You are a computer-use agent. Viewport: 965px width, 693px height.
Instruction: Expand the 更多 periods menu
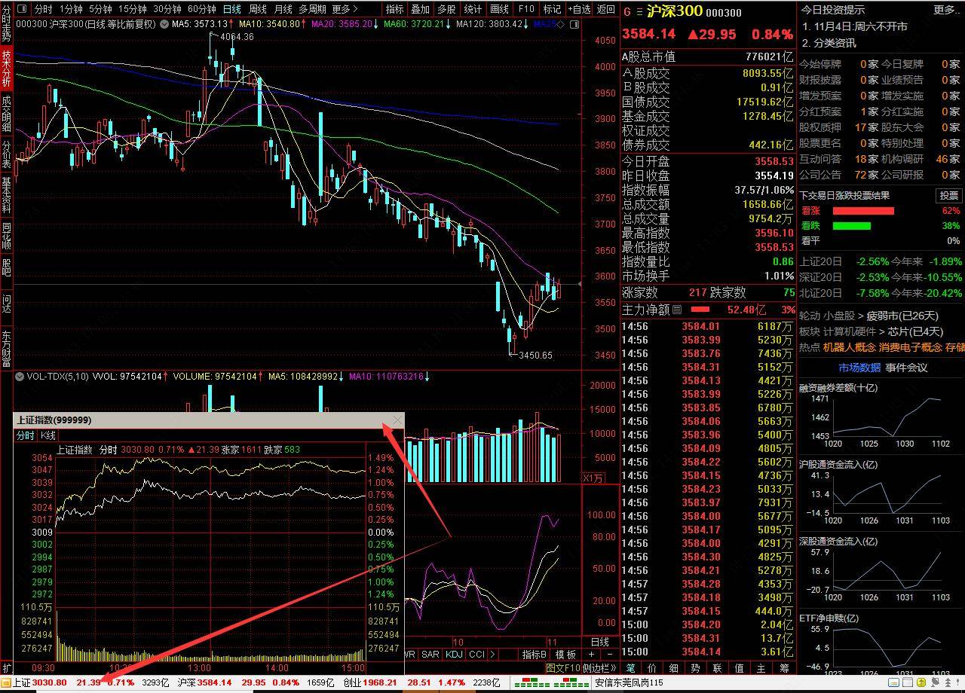tap(345, 9)
